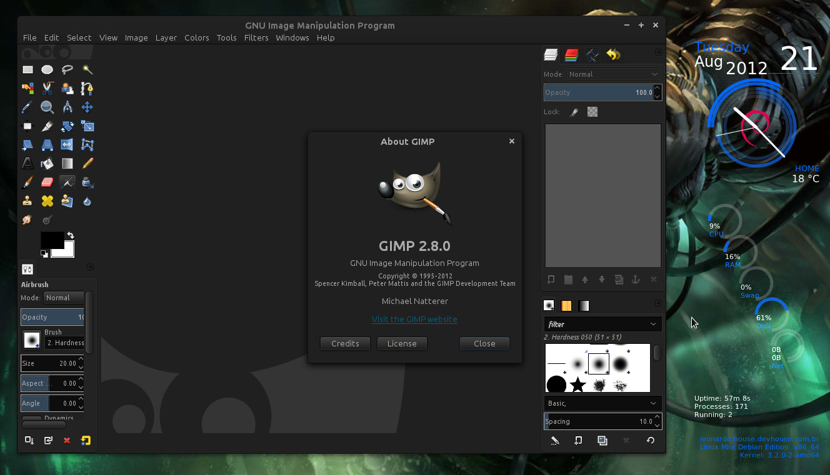Select the Pencil tool
Screen dimensions: 830x475
(x=87, y=164)
